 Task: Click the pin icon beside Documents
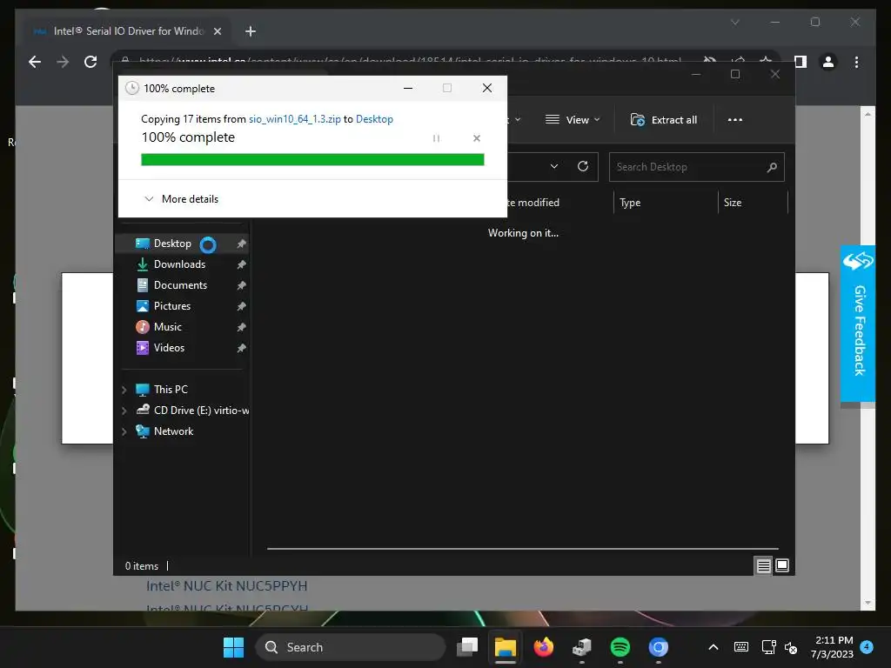pos(242,285)
